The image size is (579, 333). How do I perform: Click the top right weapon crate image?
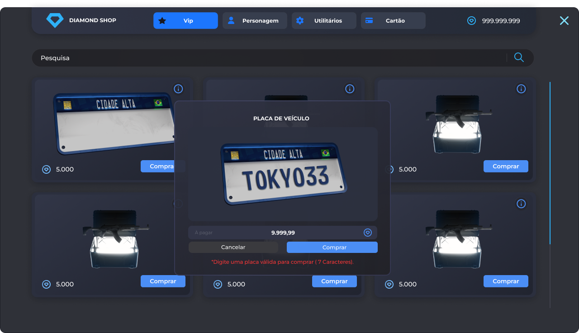coord(459,124)
